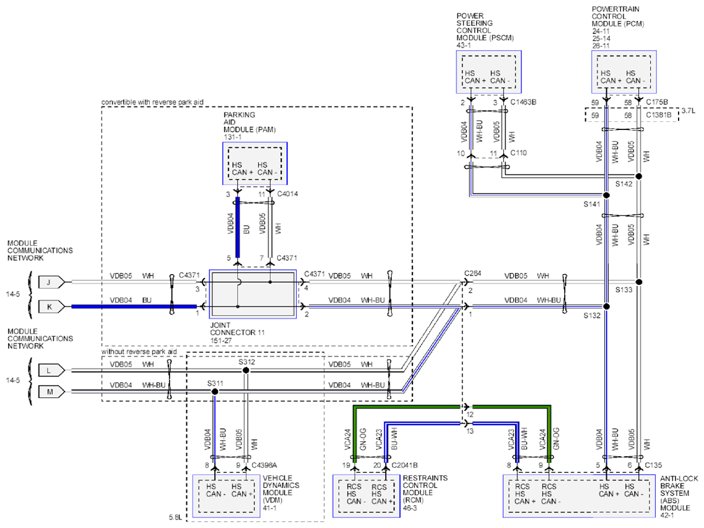Click the 41-1 page reference under VDM
The height and width of the screenshot is (528, 704).
point(269,508)
